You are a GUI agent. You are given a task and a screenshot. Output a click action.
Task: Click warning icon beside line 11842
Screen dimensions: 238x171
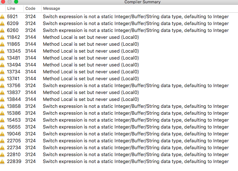coord(2,37)
